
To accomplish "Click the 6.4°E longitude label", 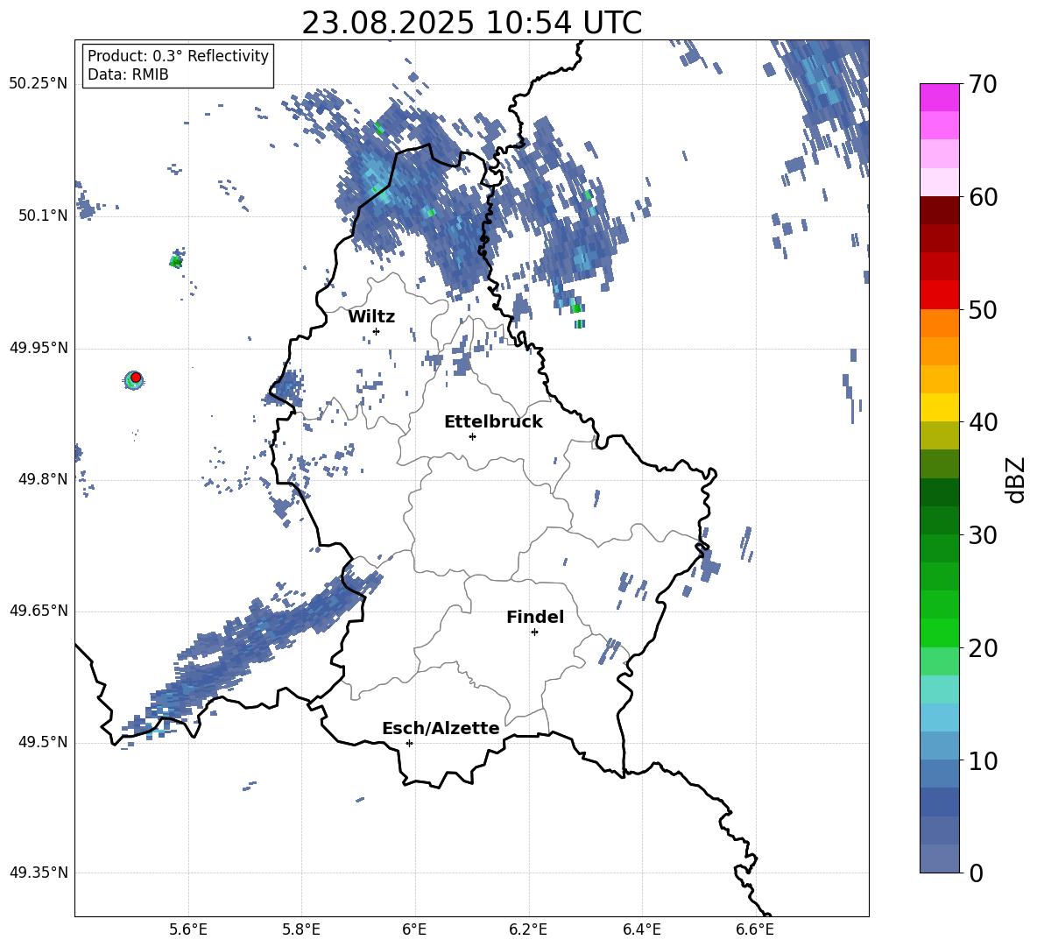I will pyautogui.click(x=641, y=929).
